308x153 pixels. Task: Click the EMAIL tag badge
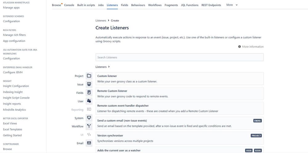257,121
